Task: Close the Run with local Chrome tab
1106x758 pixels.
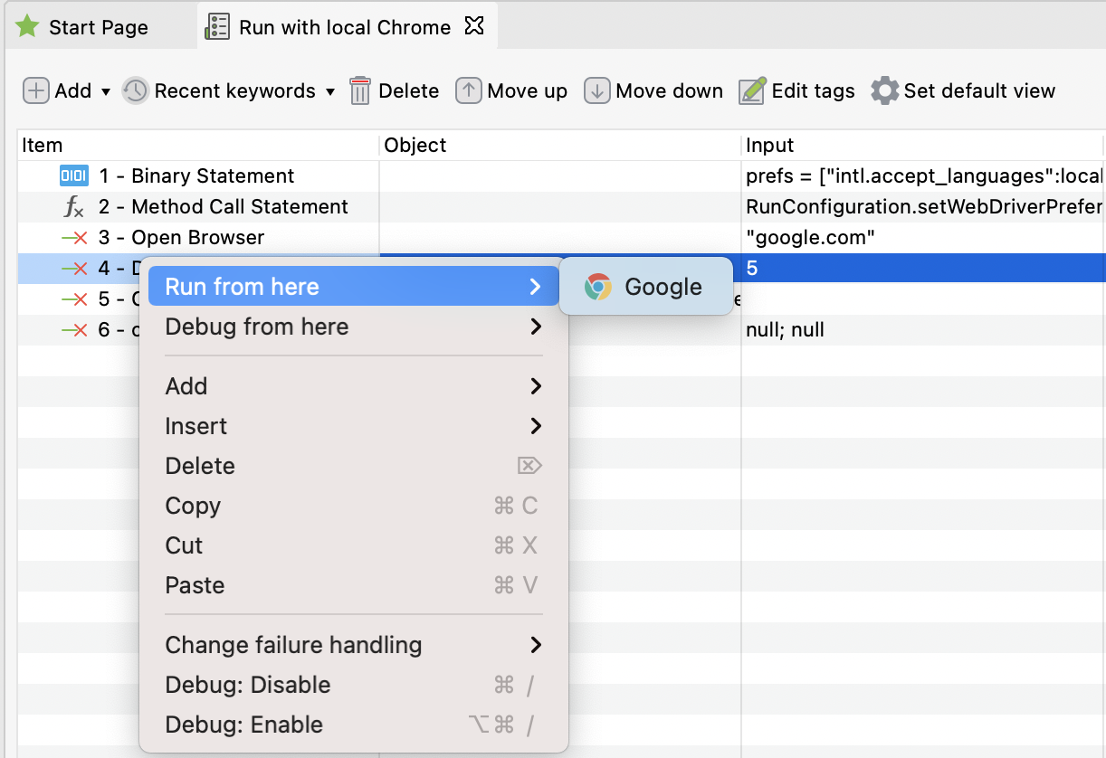Action: (473, 26)
